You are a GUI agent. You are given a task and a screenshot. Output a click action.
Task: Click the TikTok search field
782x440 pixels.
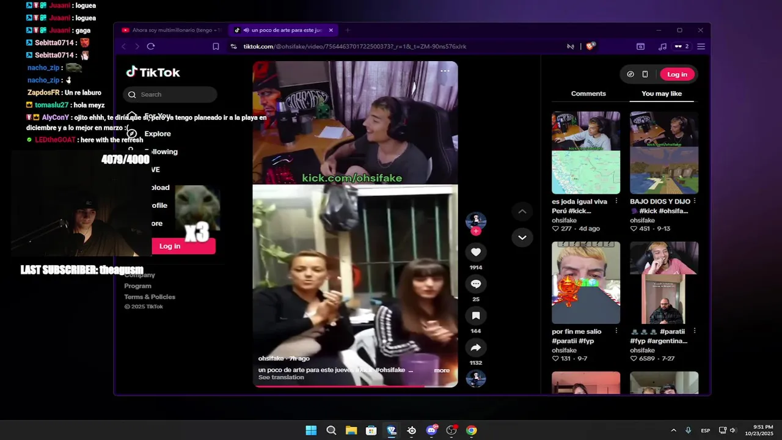point(170,95)
